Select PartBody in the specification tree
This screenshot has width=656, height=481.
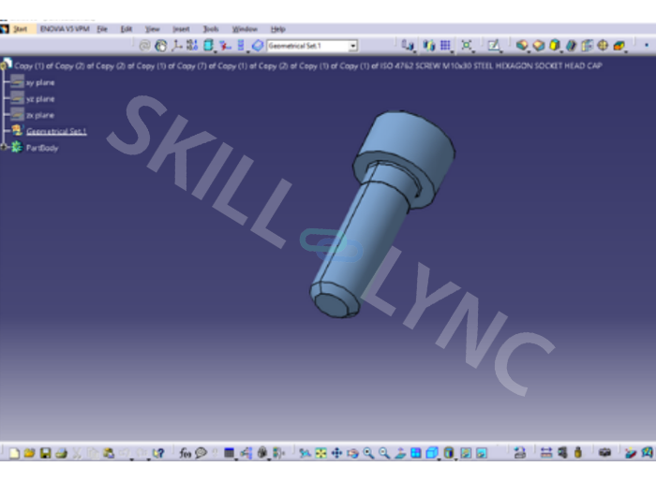click(42, 148)
